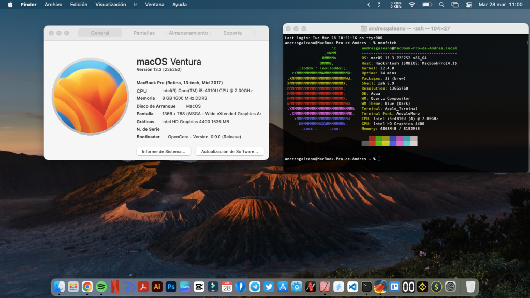Launch Spotify from the dock
This screenshot has height=298, width=530.
[101, 287]
